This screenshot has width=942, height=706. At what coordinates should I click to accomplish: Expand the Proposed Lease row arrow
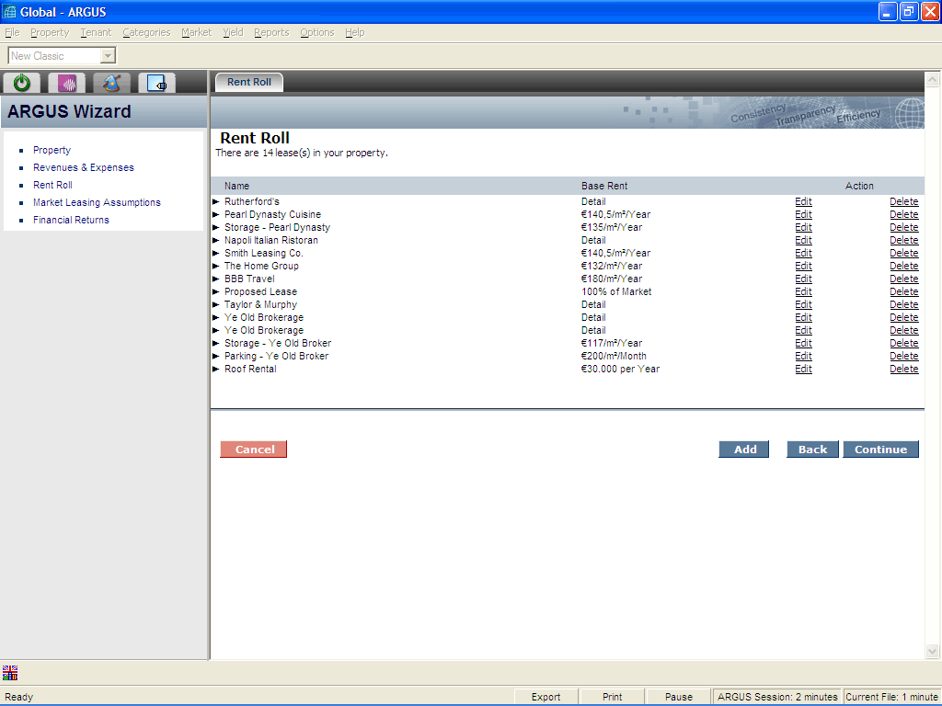[215, 291]
